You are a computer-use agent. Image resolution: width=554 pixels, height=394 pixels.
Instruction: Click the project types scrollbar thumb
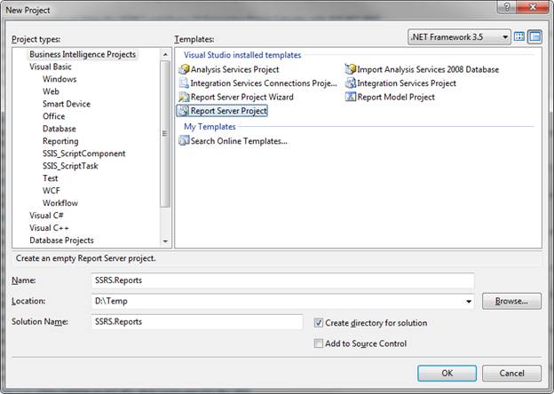click(x=165, y=133)
